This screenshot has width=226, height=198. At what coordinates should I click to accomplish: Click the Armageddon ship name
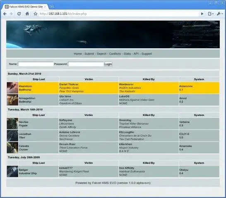[x=27, y=98]
